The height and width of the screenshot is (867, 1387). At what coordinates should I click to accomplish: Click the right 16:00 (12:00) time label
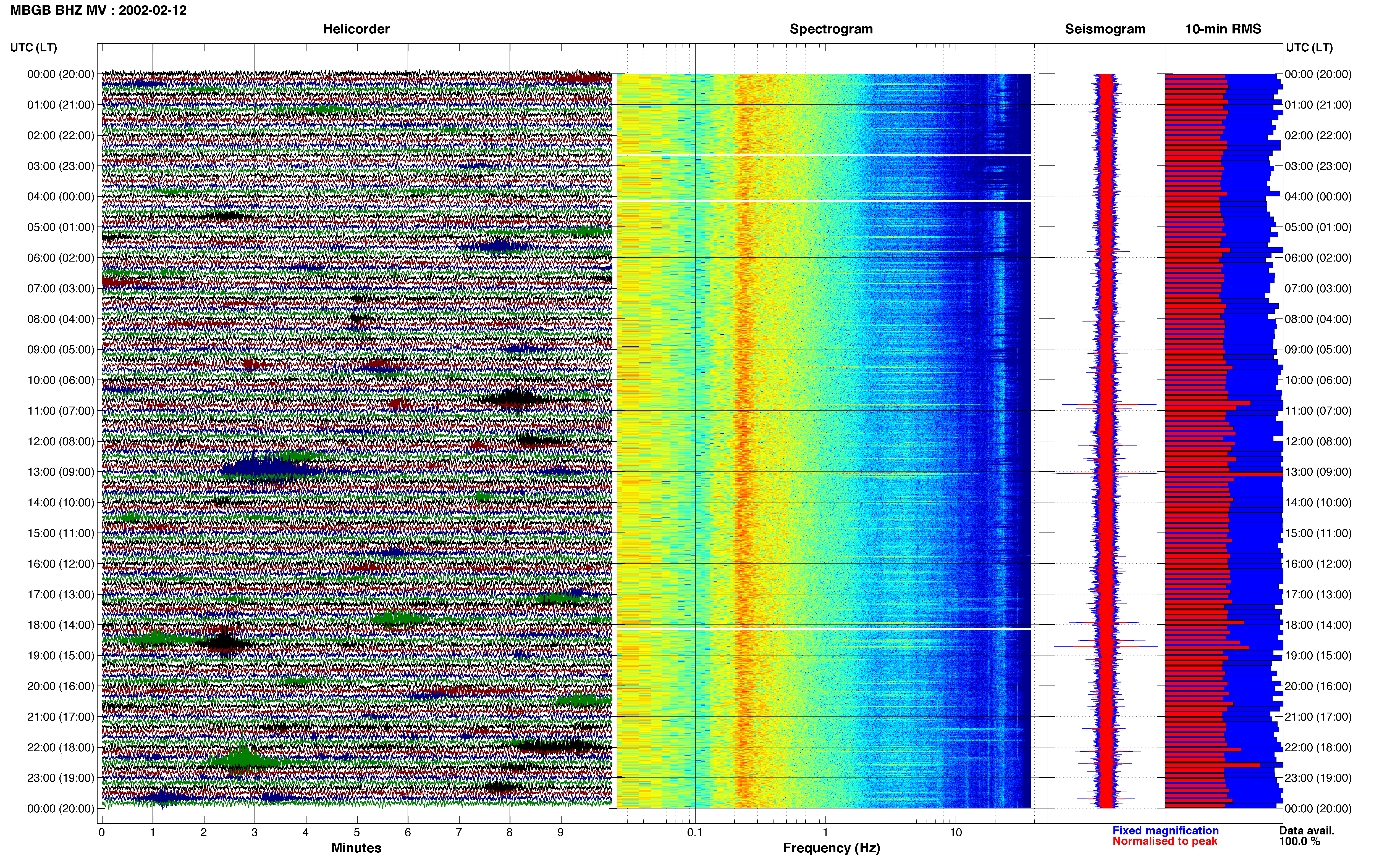tap(1318, 564)
